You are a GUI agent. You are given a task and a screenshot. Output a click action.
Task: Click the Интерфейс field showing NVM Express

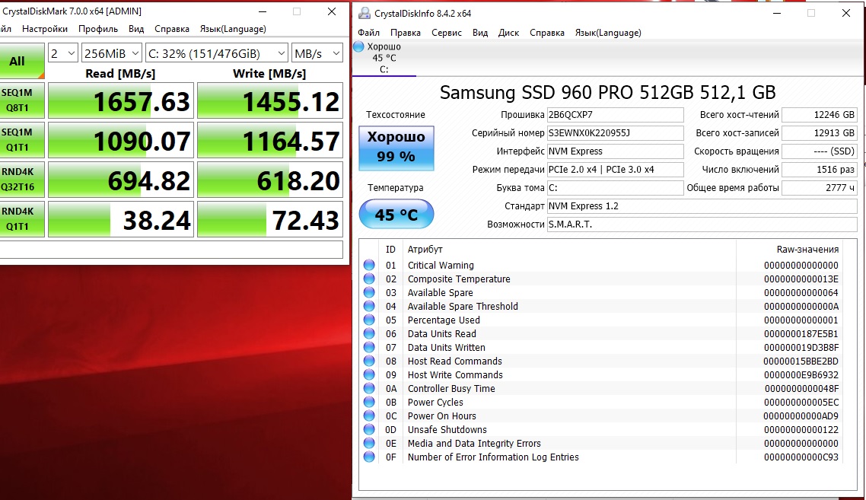tap(616, 151)
